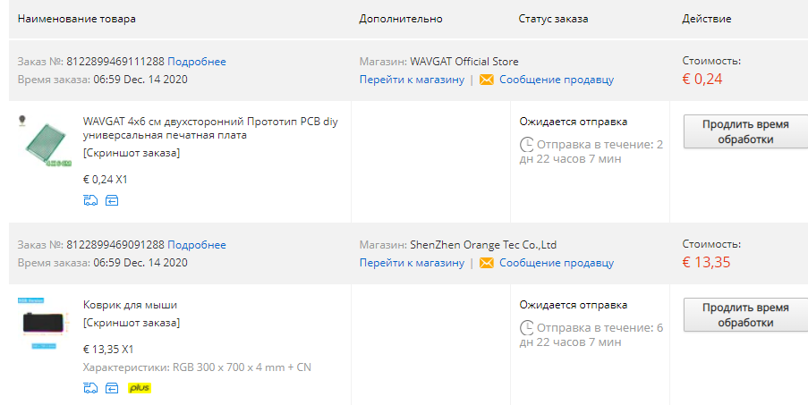View order screenshot for WAVGAT PCB
808x405 pixels.
[x=132, y=153]
